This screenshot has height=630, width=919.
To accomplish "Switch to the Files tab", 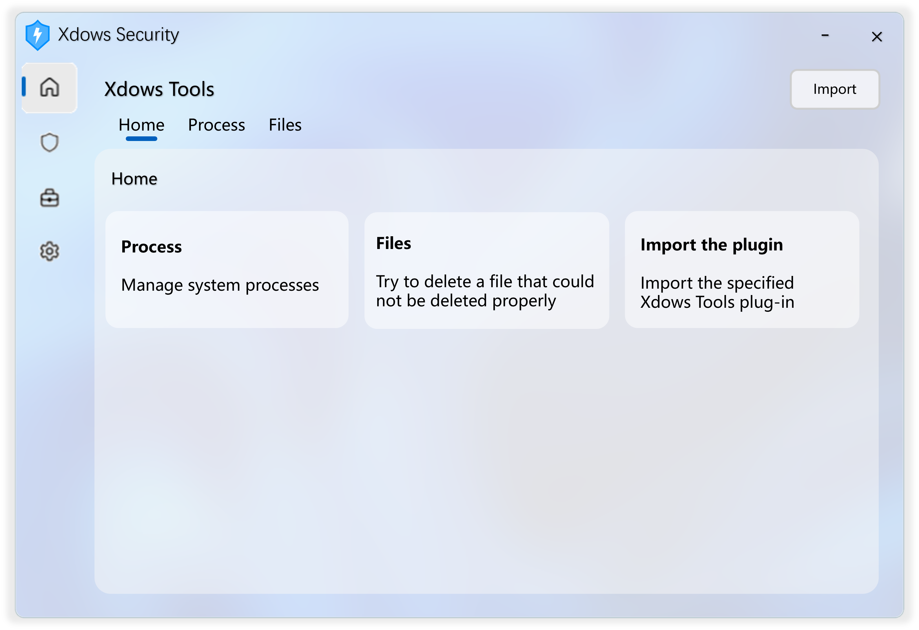I will point(285,125).
